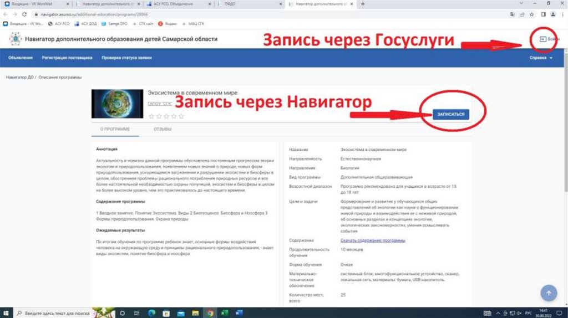568x318 pixels.
Task: Open Microsoft Store from the taskbar
Action: point(166,313)
